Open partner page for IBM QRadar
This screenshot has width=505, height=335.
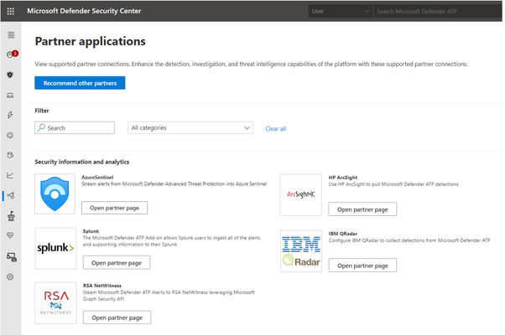pos(362,265)
